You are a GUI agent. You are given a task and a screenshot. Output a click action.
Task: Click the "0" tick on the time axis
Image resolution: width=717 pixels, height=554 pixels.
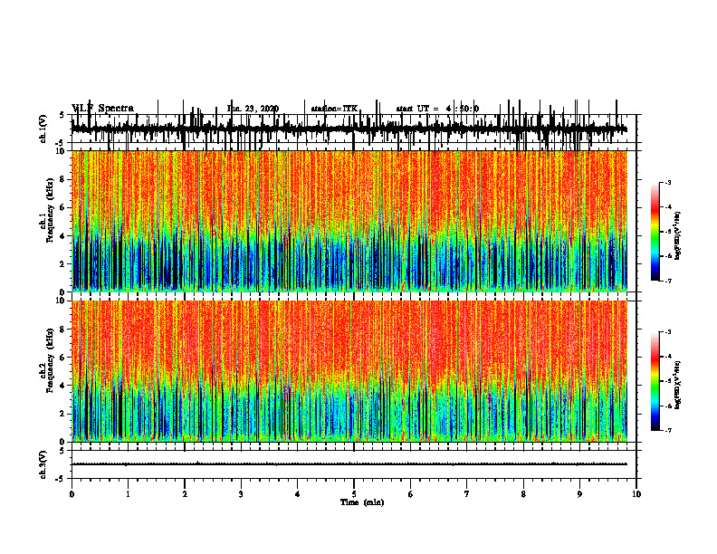coord(72,494)
